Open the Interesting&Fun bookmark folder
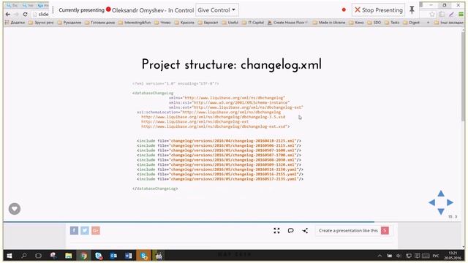This screenshot has width=468, height=263. [x=135, y=23]
